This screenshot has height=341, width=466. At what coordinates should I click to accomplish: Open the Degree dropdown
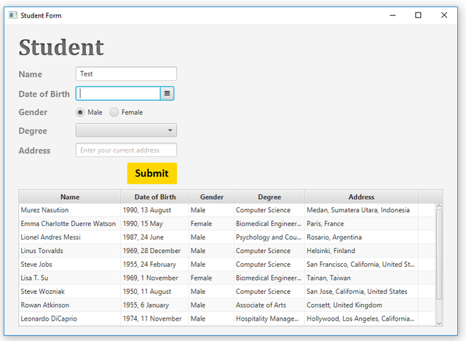[x=126, y=130]
